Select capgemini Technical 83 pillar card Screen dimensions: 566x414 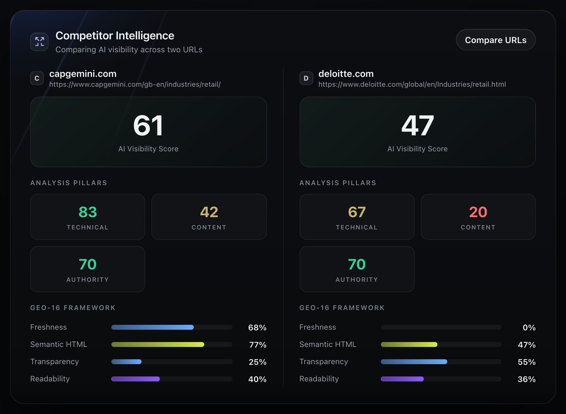pos(88,217)
